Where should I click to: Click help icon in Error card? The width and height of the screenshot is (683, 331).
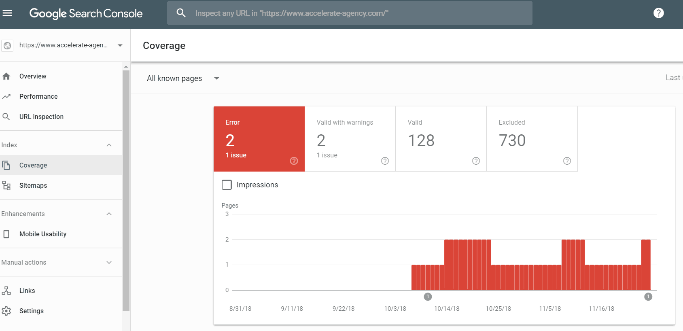tap(294, 161)
